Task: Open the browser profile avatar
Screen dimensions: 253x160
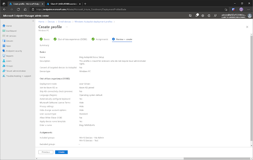Action: point(241,10)
